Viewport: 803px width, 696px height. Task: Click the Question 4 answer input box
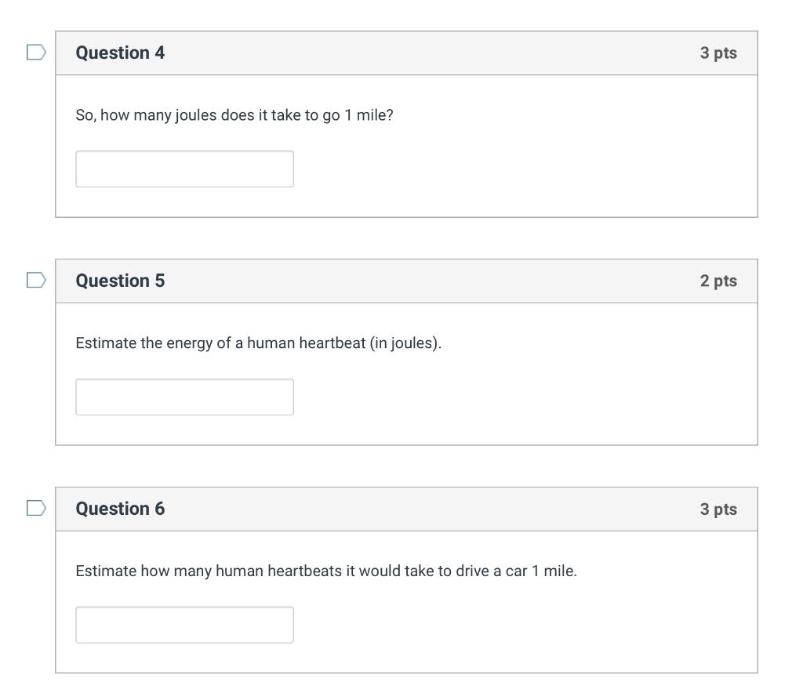pyautogui.click(x=184, y=169)
